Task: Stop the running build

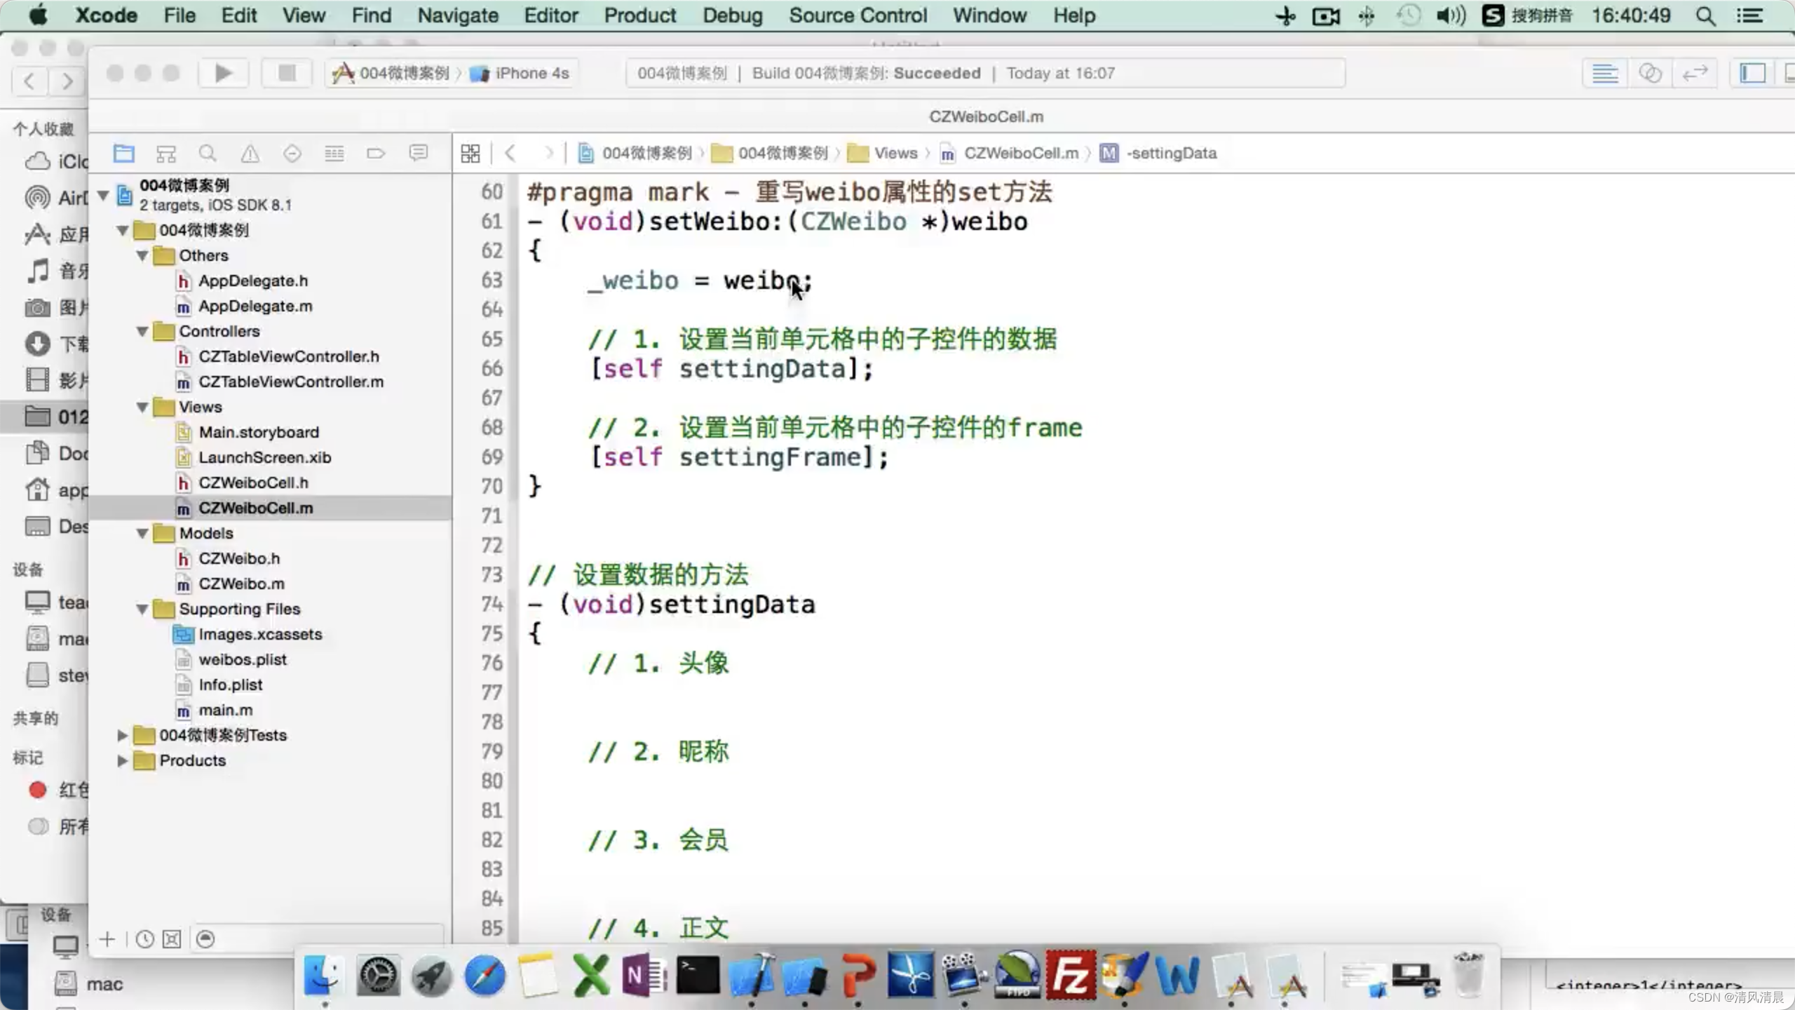Action: 287,73
